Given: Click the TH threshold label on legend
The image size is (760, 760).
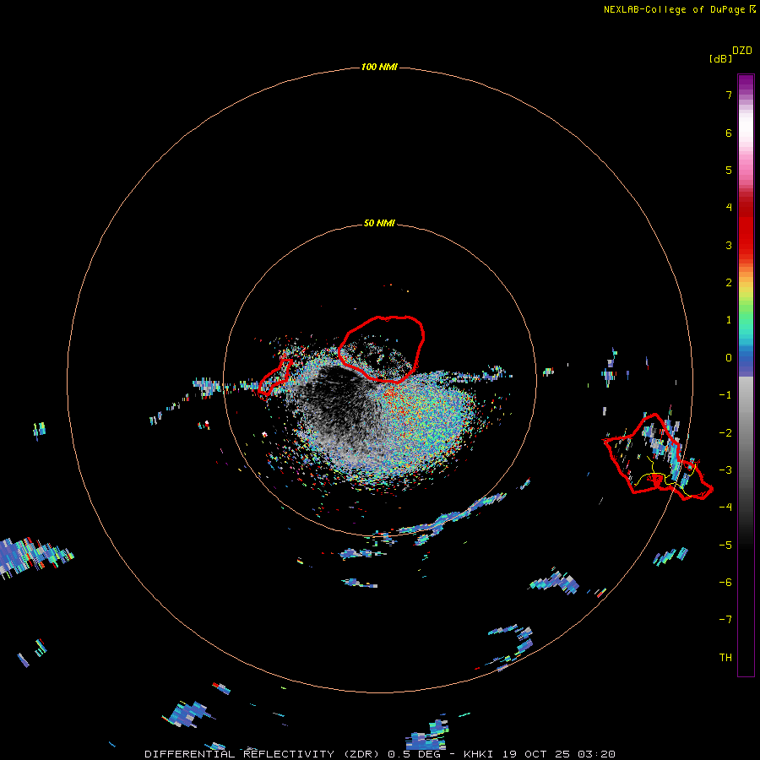Looking at the screenshot, I should point(725,658).
